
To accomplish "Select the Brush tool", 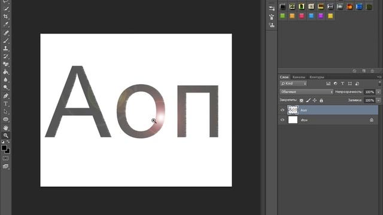I will point(6,41).
